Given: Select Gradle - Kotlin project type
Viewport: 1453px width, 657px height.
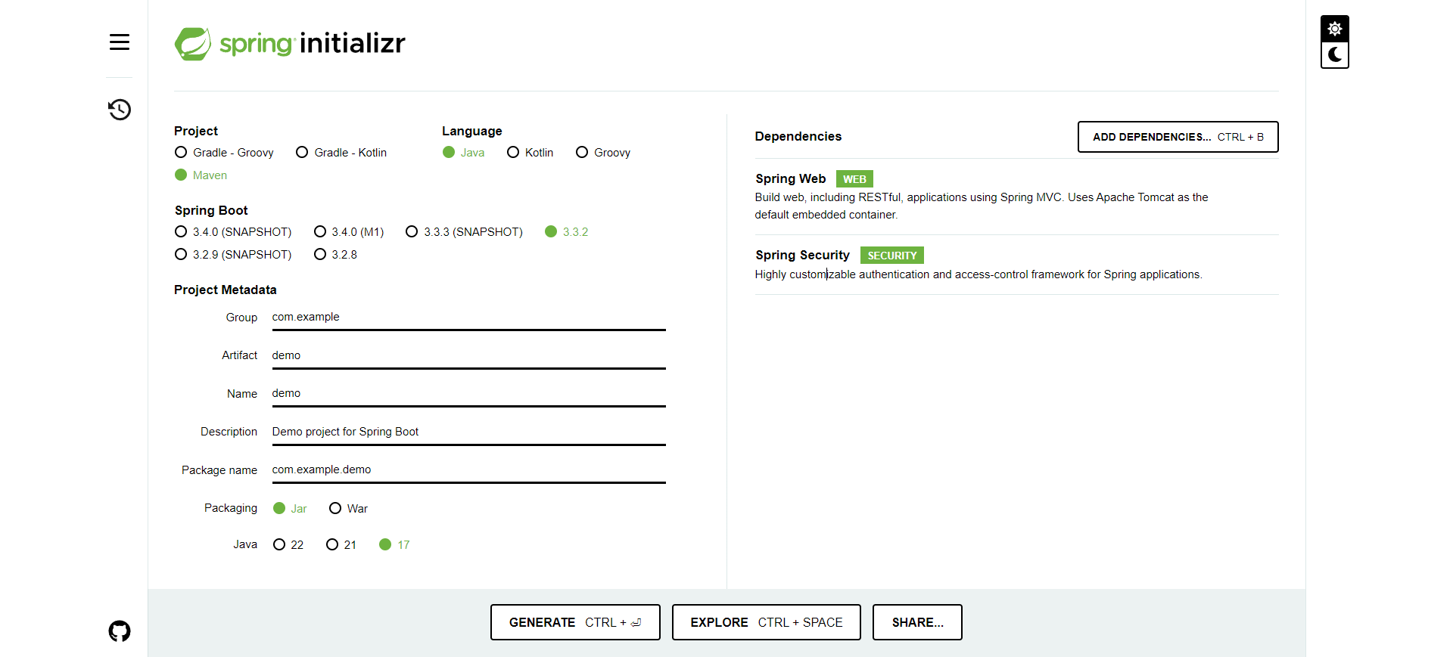Looking at the screenshot, I should [341, 153].
